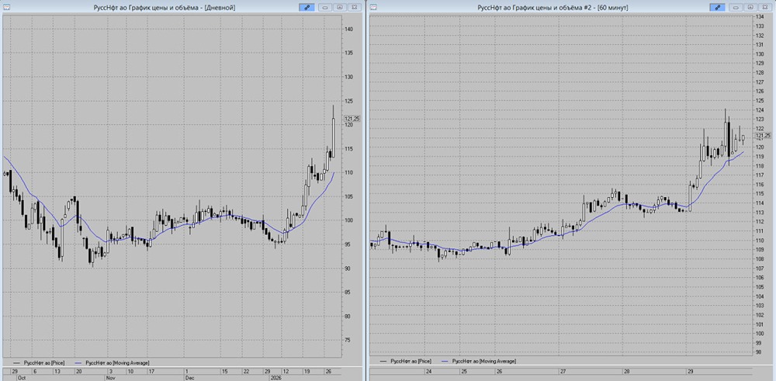Click the 115 price axis label in the 60-minute chart
The width and height of the screenshot is (776, 381).
761,194
